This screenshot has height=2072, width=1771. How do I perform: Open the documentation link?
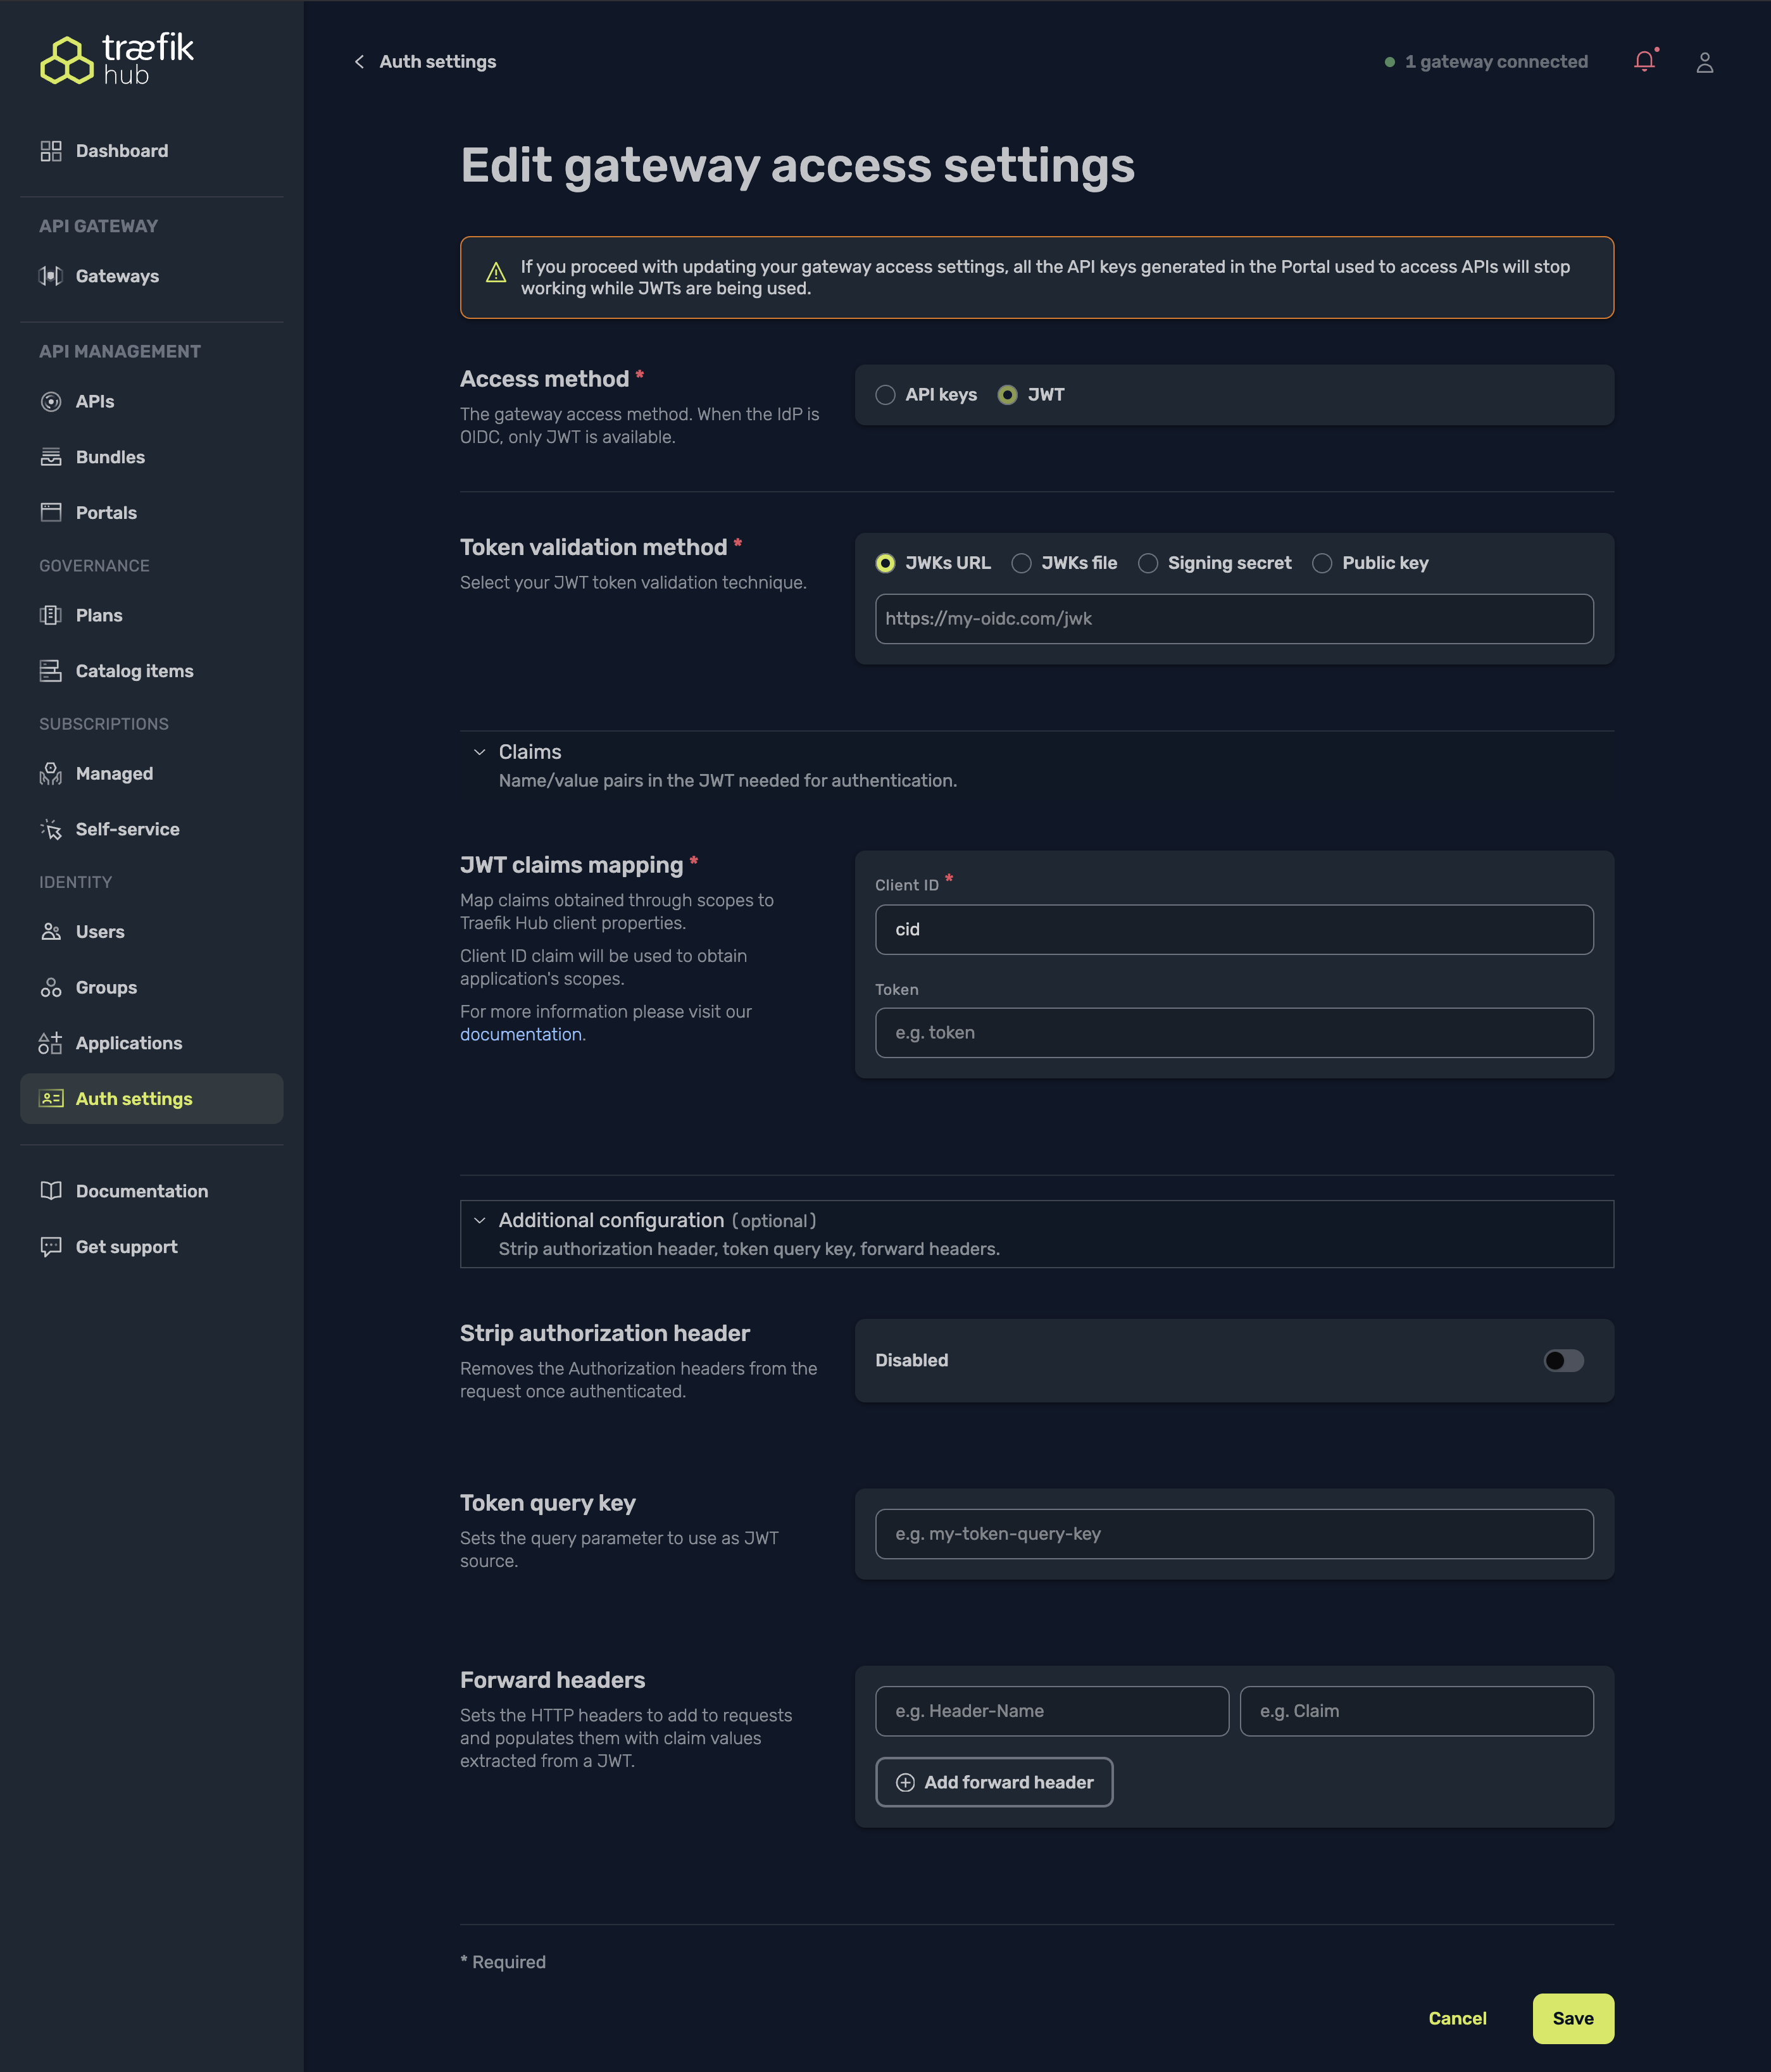(520, 1034)
